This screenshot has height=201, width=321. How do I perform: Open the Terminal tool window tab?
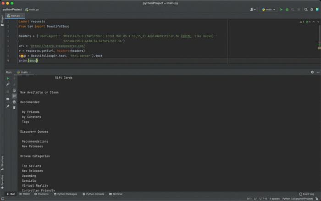click(x=117, y=194)
